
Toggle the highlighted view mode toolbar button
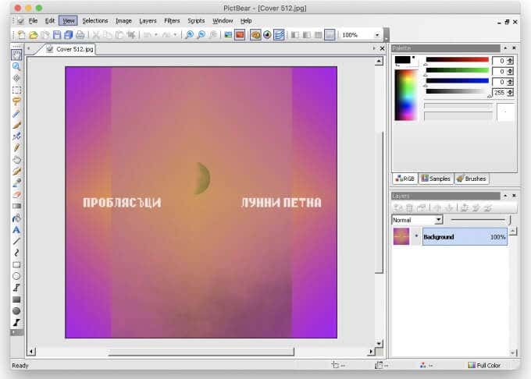(x=330, y=35)
